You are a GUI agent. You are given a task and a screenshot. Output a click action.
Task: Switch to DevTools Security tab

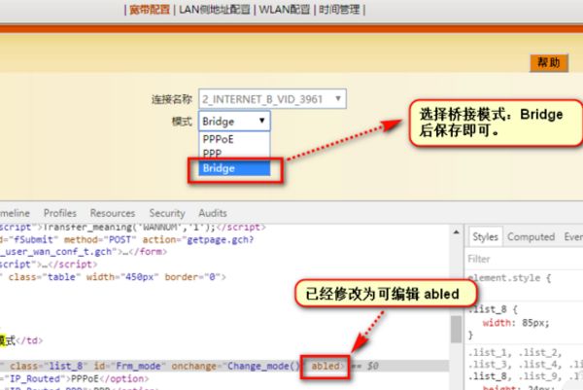[x=167, y=213]
